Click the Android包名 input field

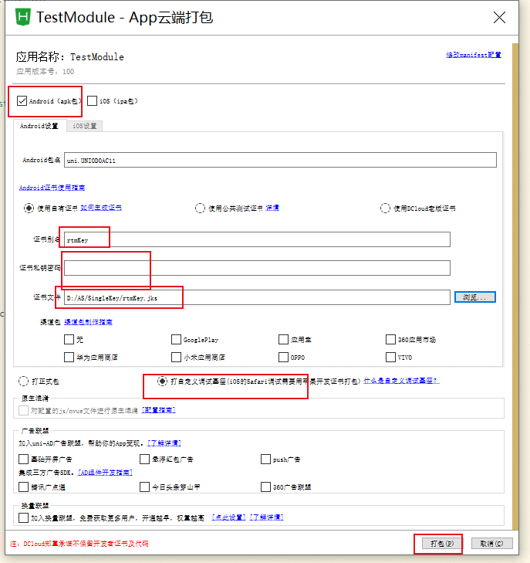[x=280, y=160]
